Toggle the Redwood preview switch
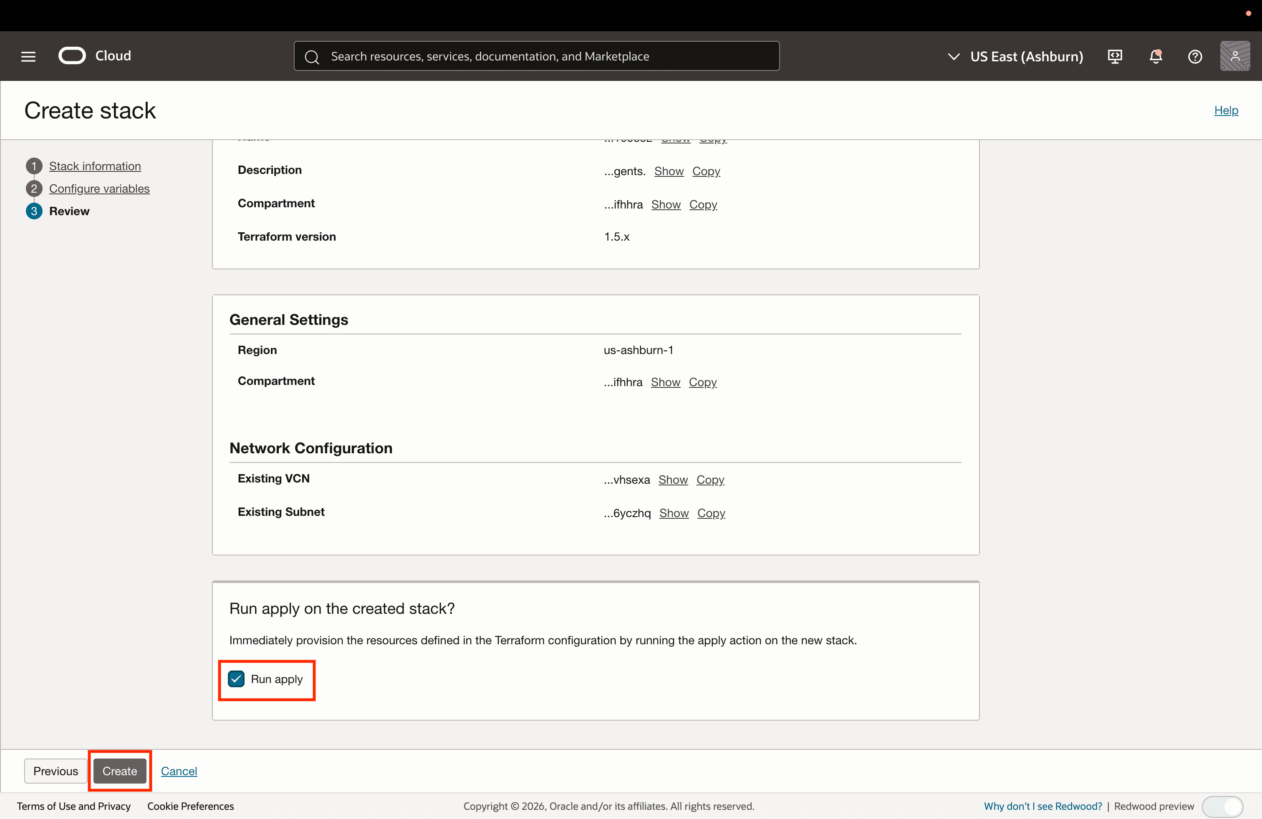1262x819 pixels. (x=1223, y=806)
